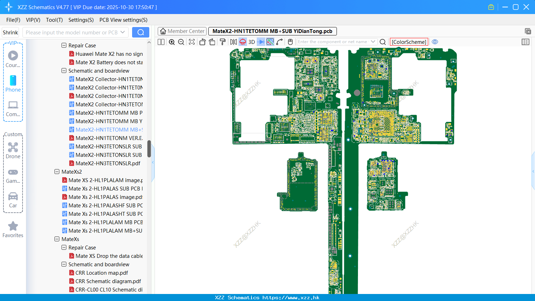535x301 pixels.
Task: Select the Computer category
Action: point(13,109)
